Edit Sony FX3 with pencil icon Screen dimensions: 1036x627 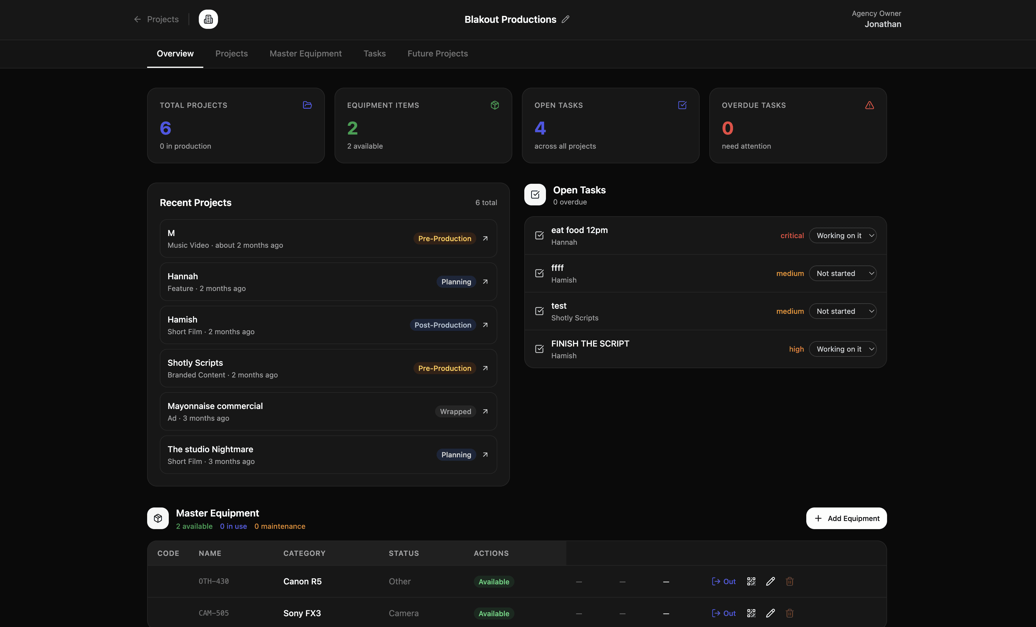coord(770,613)
